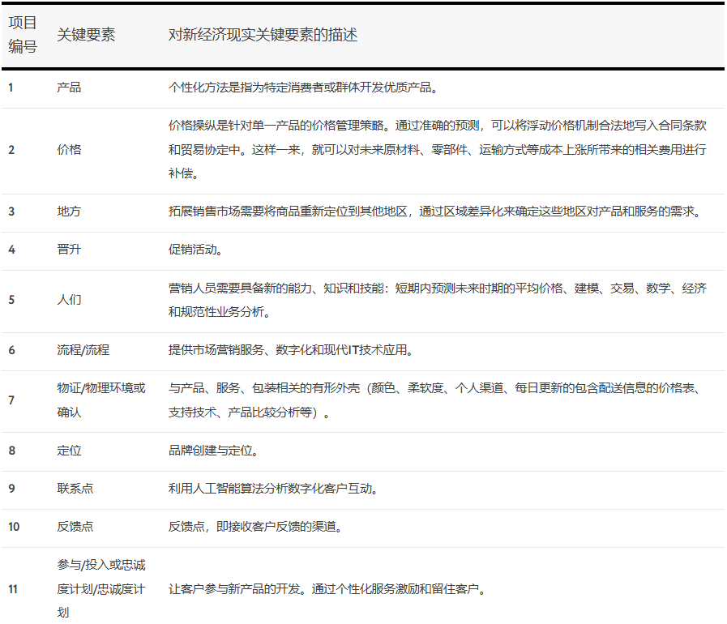Click the 对新经济现实关键要素的描述 column header
727x624 pixels.
(263, 35)
